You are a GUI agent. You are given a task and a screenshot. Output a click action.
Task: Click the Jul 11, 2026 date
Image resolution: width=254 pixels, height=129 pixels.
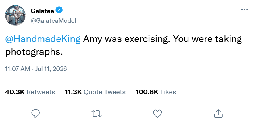coord(51,69)
